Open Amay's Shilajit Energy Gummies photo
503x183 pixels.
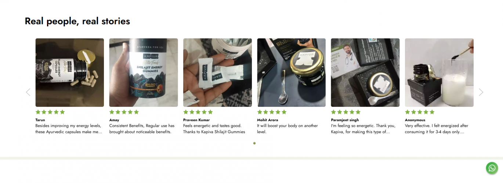click(x=144, y=72)
